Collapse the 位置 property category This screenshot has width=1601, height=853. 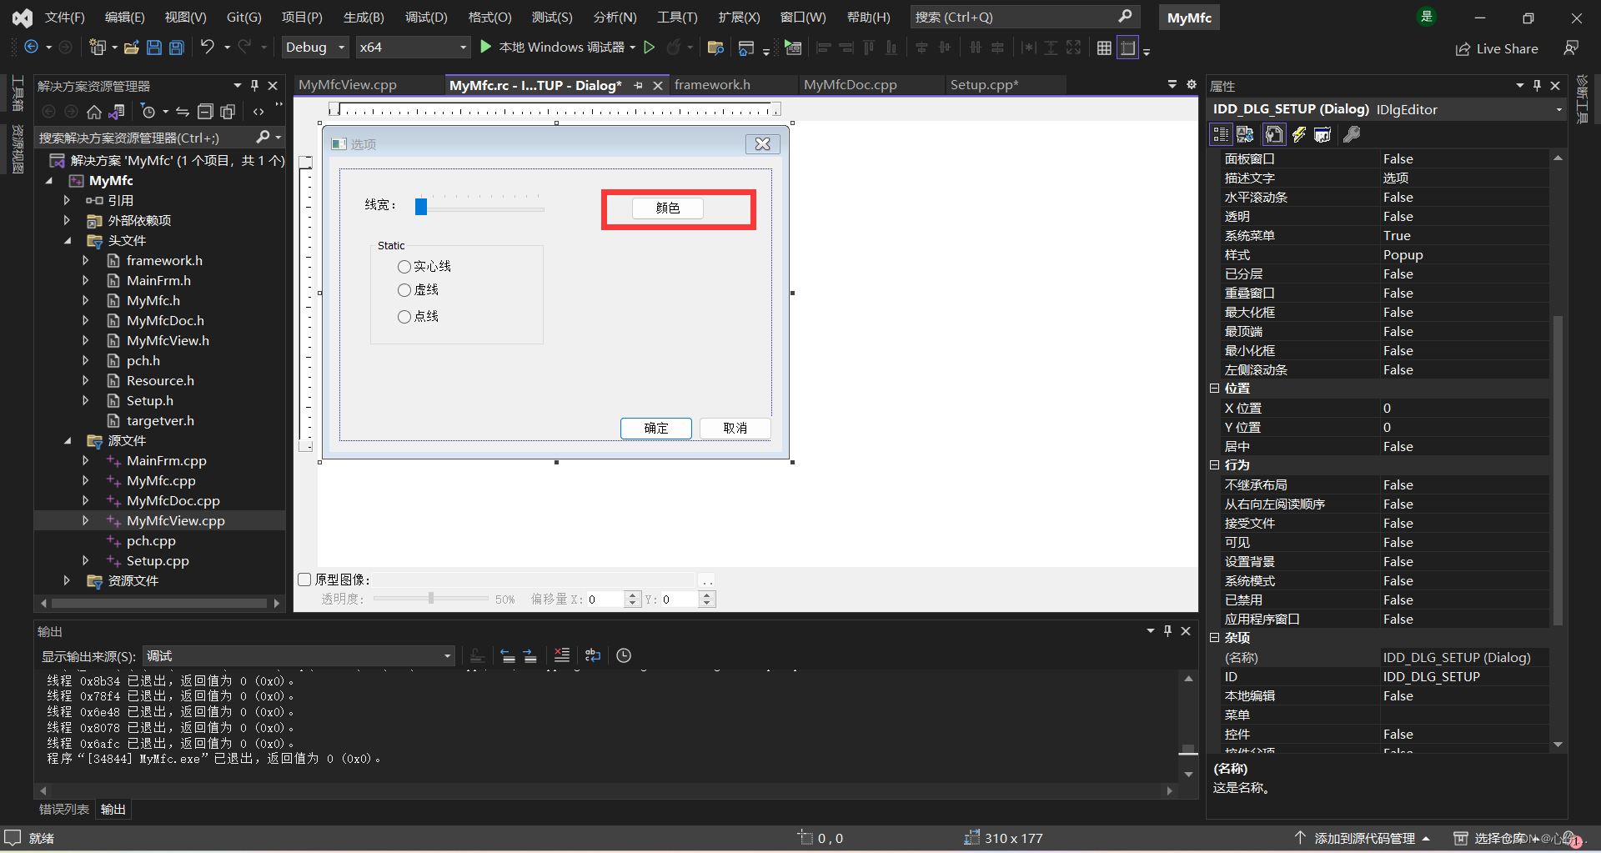pyautogui.click(x=1215, y=389)
